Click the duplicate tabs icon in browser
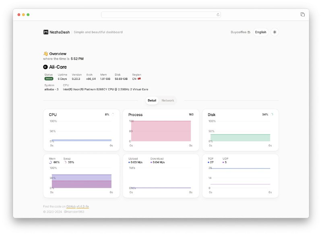322x235 pixels. coord(302,14)
